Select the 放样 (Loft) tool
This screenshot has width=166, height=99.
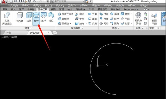(43, 17)
